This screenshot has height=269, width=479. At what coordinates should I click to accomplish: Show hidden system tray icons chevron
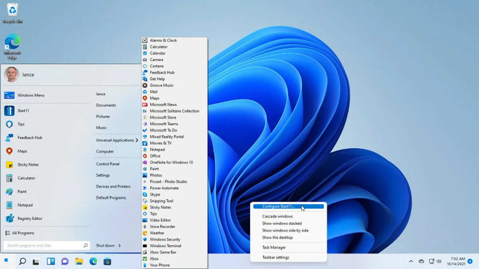coord(411,261)
